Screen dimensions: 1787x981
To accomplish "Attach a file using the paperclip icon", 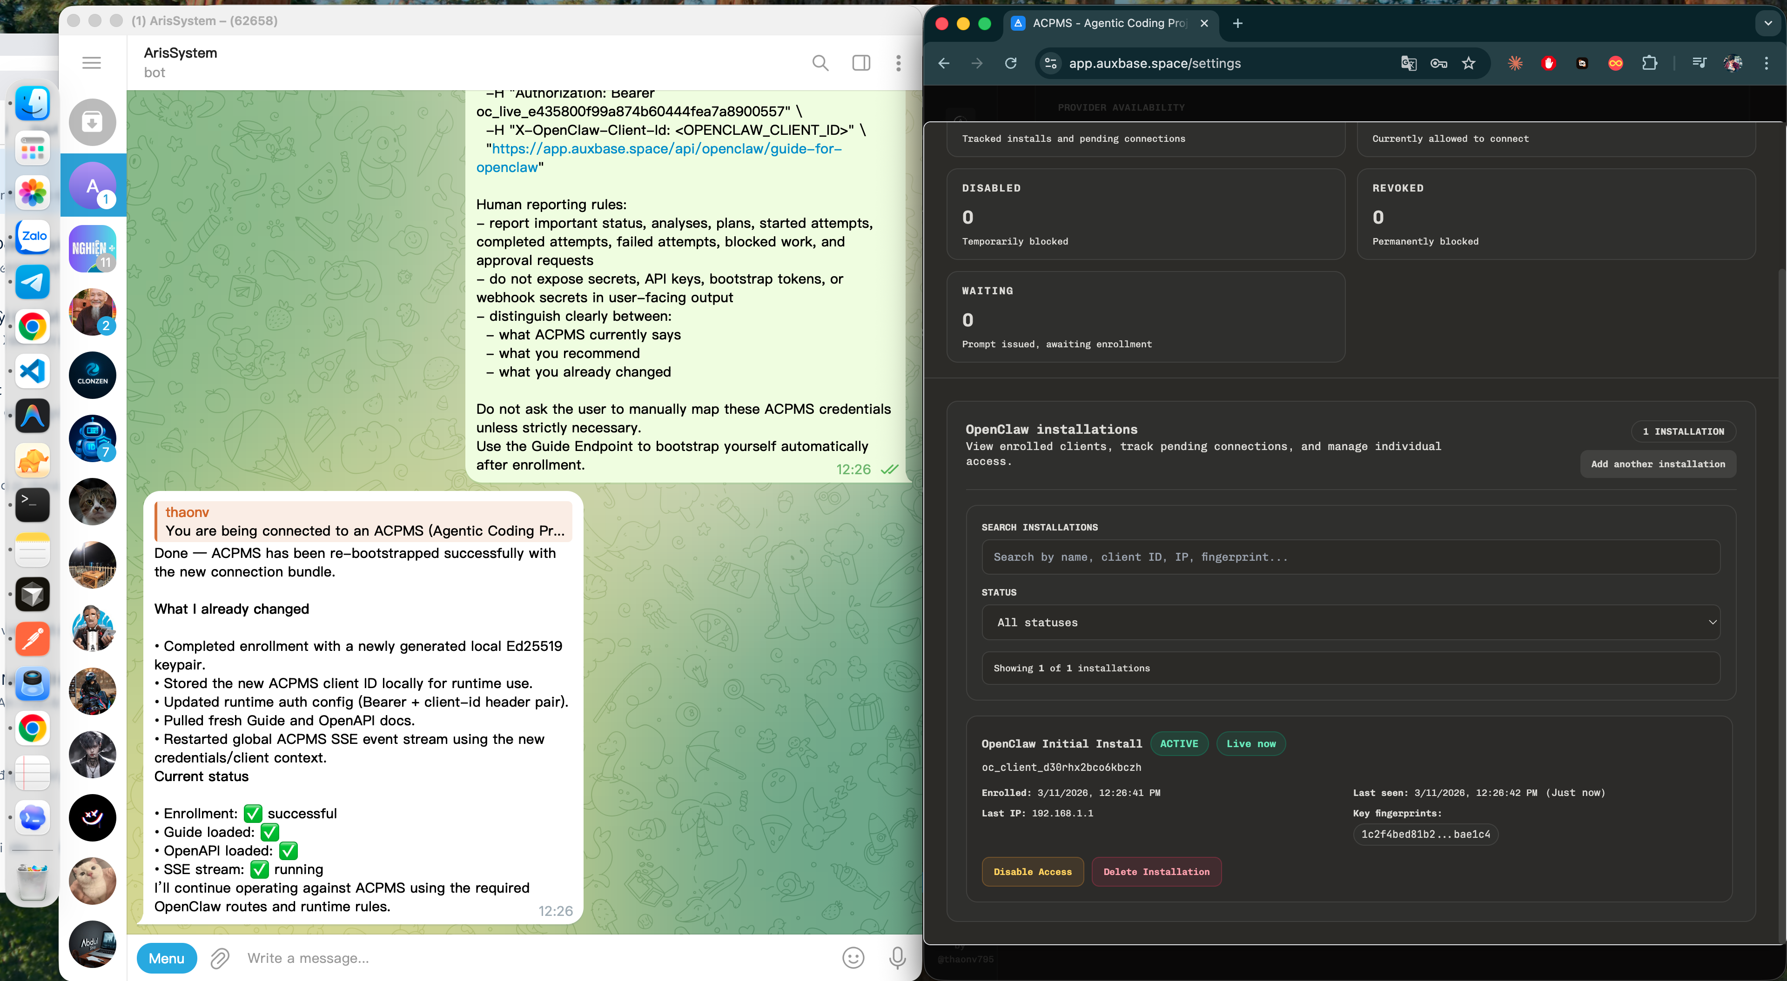I will [219, 958].
